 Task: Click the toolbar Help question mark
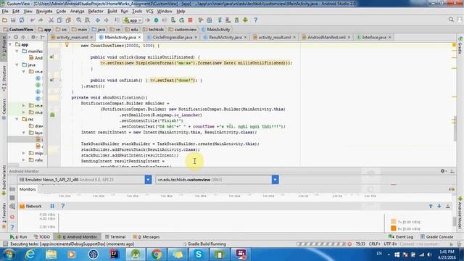point(256,20)
